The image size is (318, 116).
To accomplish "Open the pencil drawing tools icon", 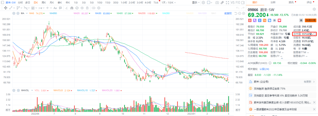I will point(222,3).
